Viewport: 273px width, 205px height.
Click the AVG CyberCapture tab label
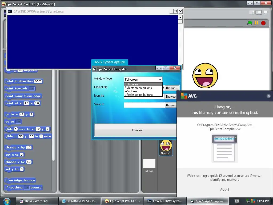[110, 62]
